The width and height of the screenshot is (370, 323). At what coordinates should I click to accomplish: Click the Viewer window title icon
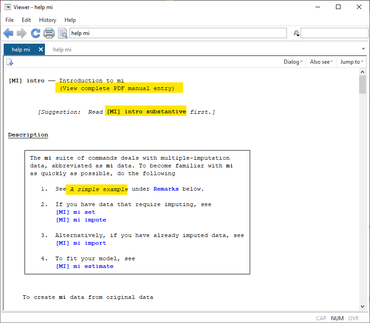(x=8, y=7)
